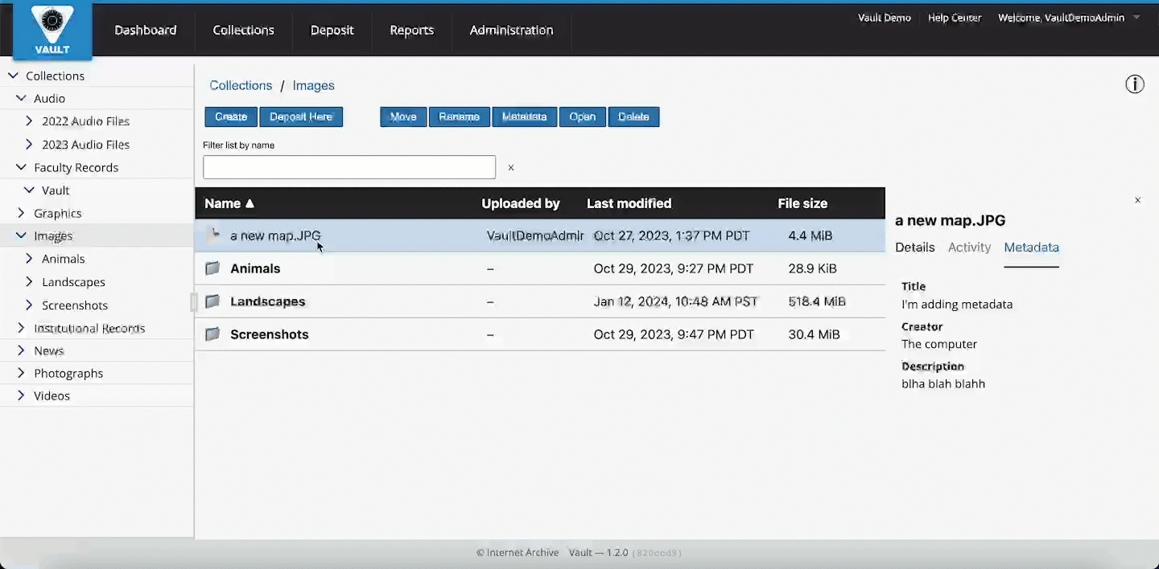Click the Animals folder icon in list
The height and width of the screenshot is (569, 1159).
[x=212, y=268]
